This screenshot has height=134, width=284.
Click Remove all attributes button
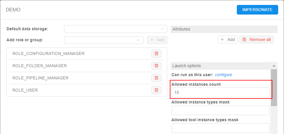point(256,40)
